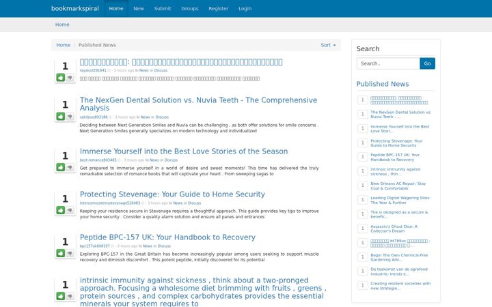The width and height of the screenshot is (492, 307).
Task: Click the Go search button
Action: (427, 63)
